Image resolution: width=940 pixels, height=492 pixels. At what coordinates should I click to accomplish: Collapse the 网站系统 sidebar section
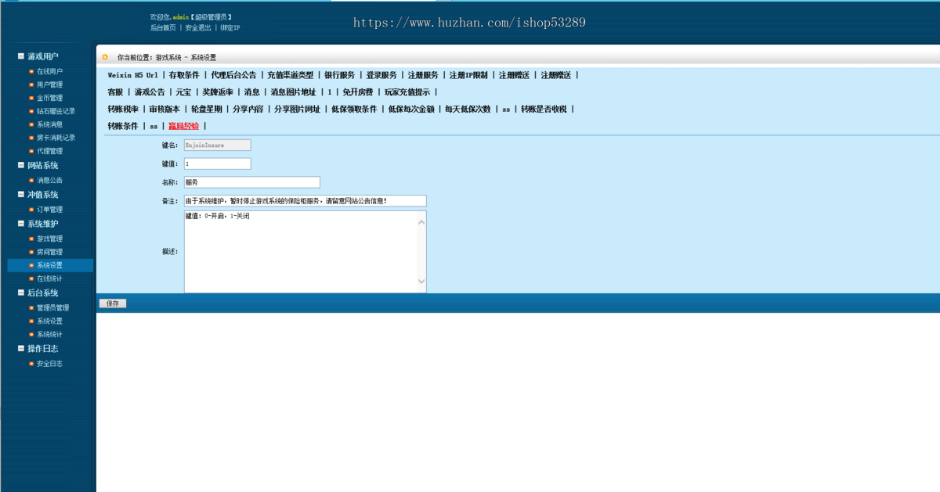(21, 165)
